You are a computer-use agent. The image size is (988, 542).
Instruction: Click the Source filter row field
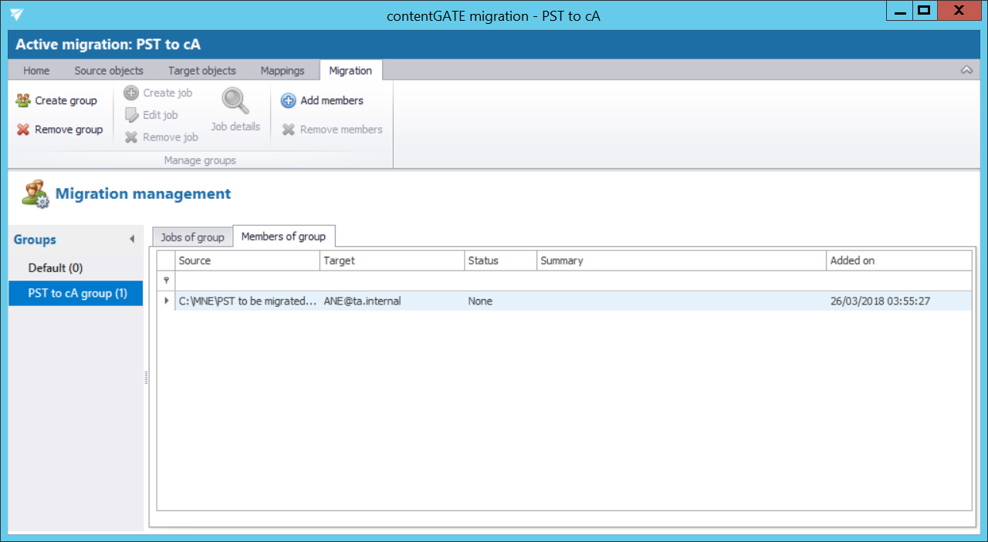pos(247,281)
